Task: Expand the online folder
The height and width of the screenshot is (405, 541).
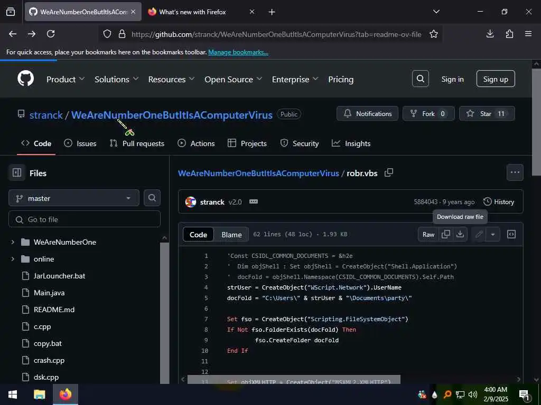Action: 13,259
